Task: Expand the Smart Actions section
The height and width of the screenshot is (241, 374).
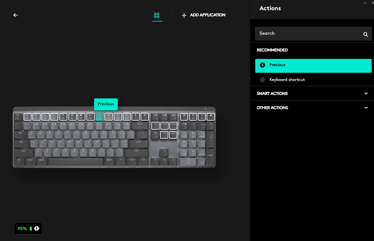Action: pyautogui.click(x=312, y=93)
